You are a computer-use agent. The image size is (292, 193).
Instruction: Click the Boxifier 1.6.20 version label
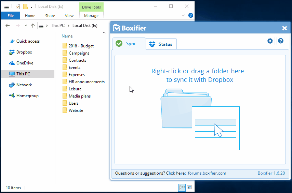tap(271, 173)
